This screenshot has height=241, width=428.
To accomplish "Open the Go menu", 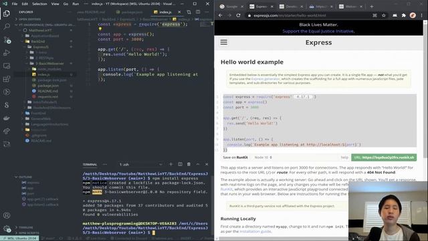I will pos(66,4).
